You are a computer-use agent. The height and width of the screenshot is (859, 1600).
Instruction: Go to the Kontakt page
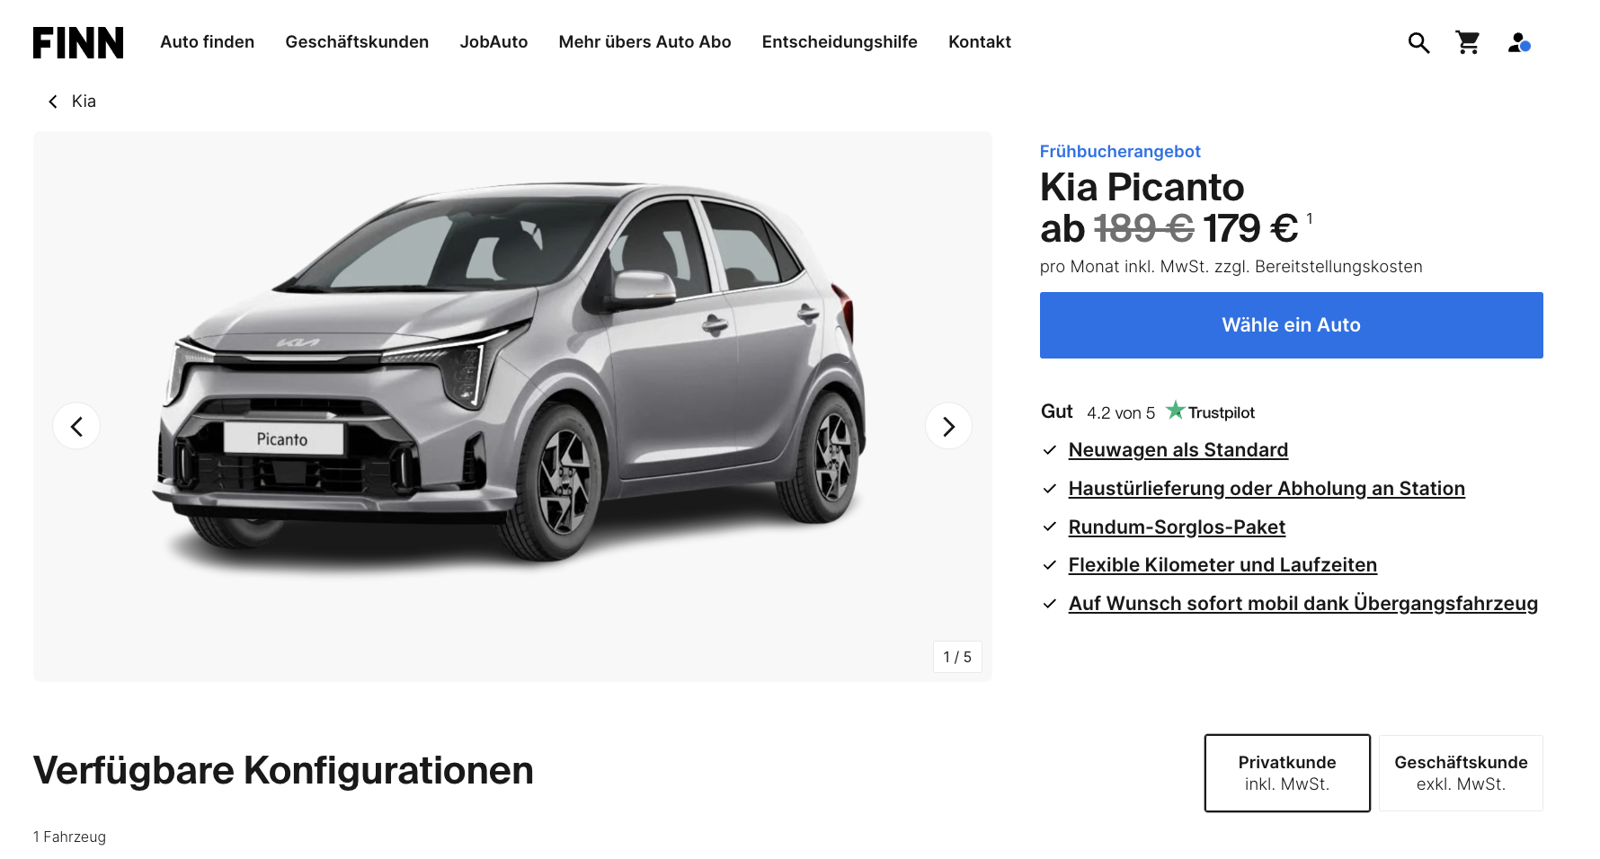[x=980, y=42]
